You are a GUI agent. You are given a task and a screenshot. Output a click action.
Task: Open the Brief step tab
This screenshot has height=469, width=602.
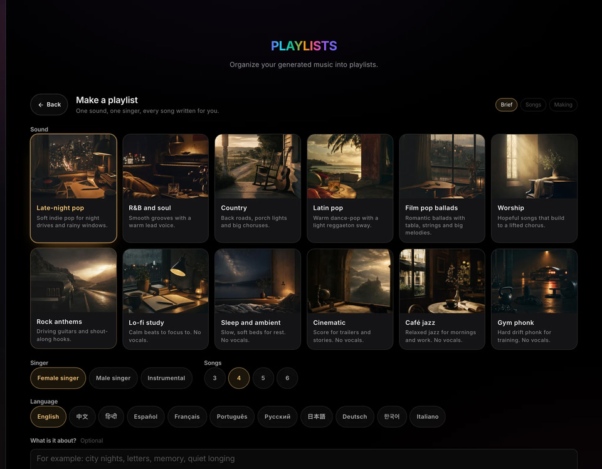pyautogui.click(x=506, y=105)
